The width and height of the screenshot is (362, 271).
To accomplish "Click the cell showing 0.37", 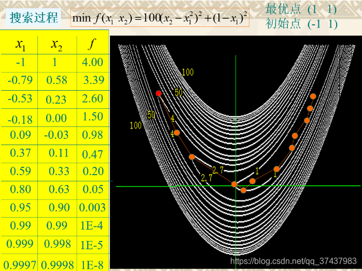I will point(21,153).
